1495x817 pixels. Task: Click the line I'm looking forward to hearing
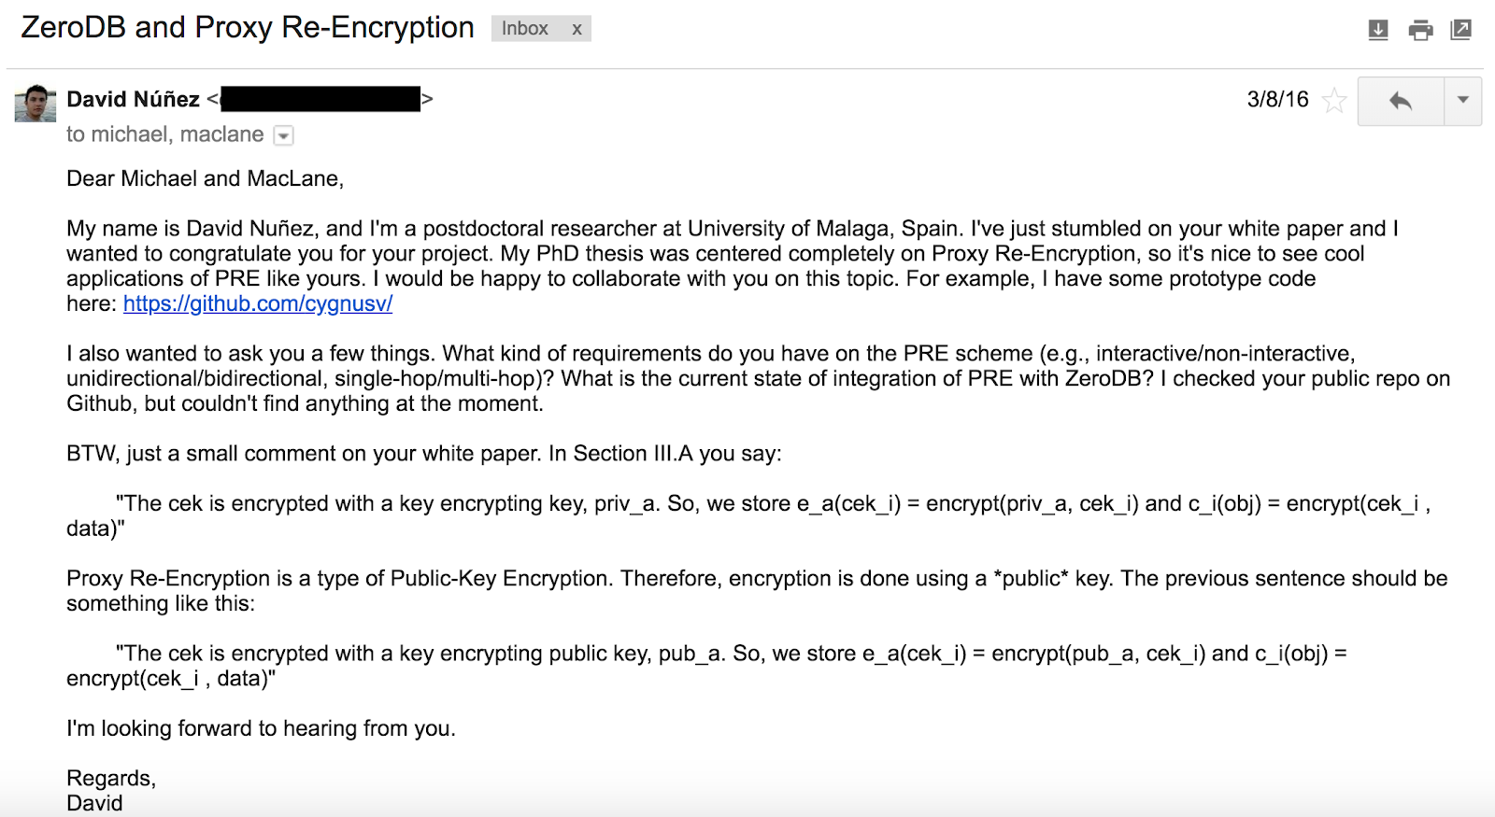pos(261,728)
